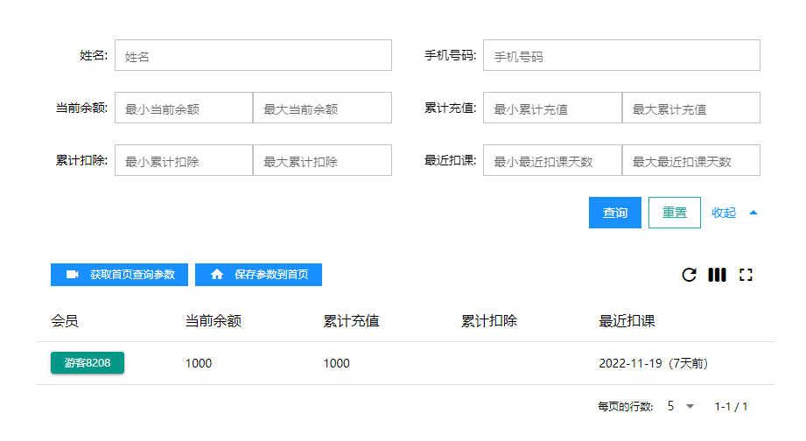Sort by 累计充值 column header

click(x=351, y=321)
